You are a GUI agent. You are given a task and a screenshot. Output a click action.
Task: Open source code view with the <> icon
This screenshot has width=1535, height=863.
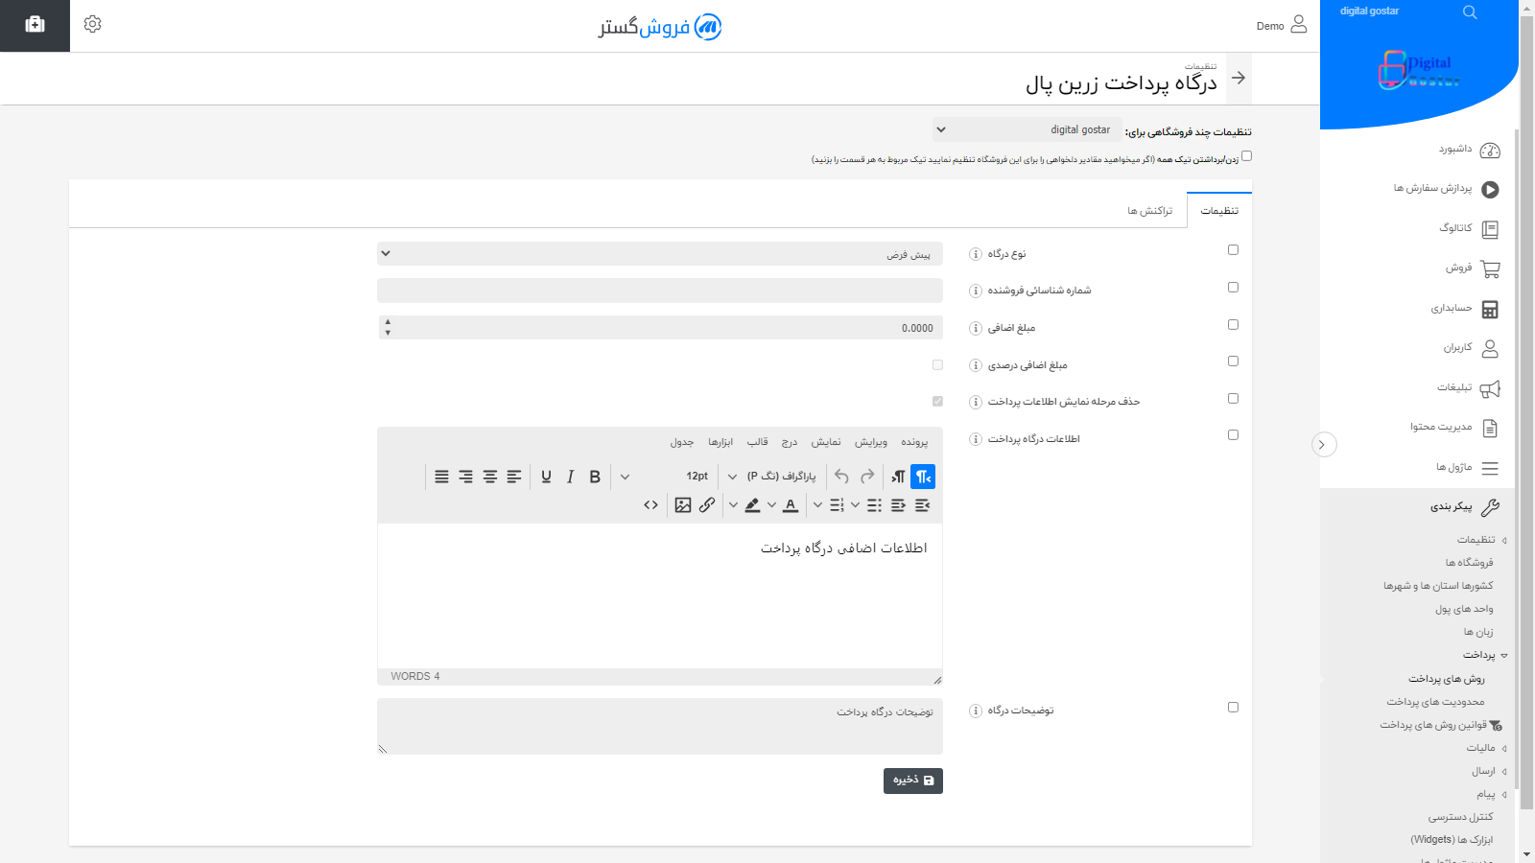[x=651, y=505]
